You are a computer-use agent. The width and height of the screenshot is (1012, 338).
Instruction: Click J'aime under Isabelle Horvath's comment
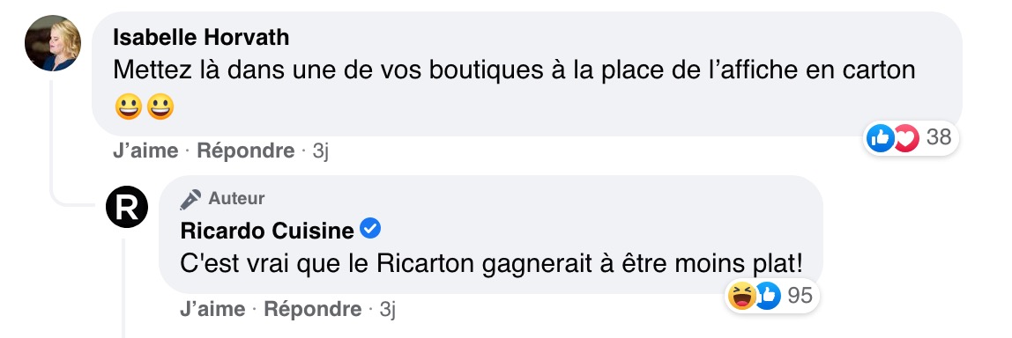[x=145, y=151]
